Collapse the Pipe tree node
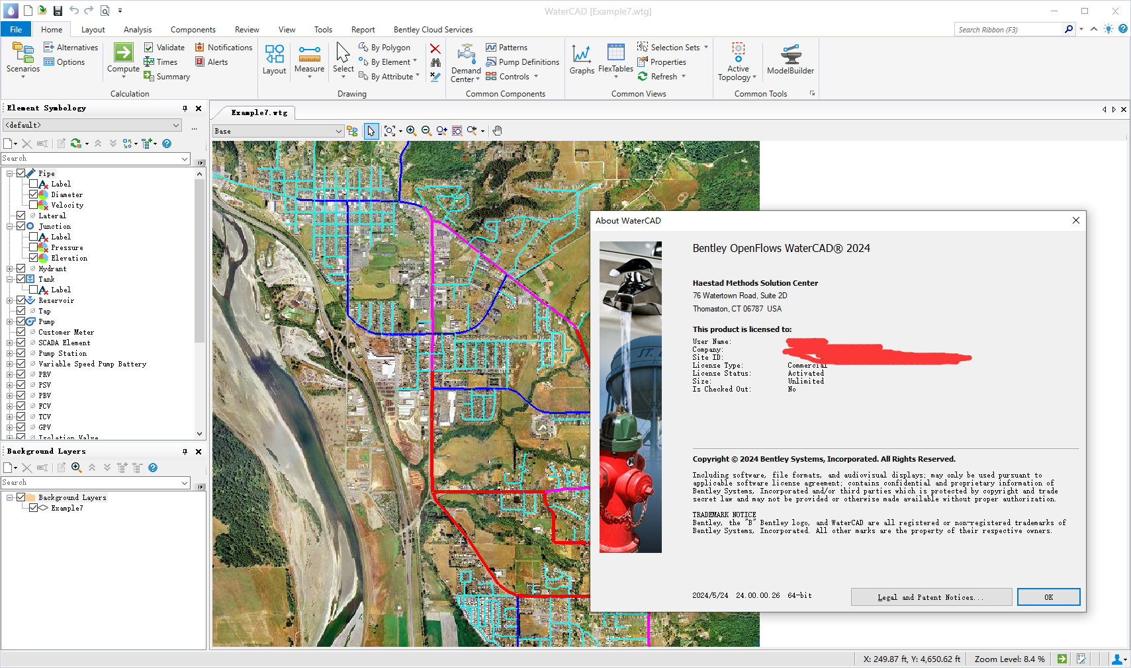 point(10,173)
